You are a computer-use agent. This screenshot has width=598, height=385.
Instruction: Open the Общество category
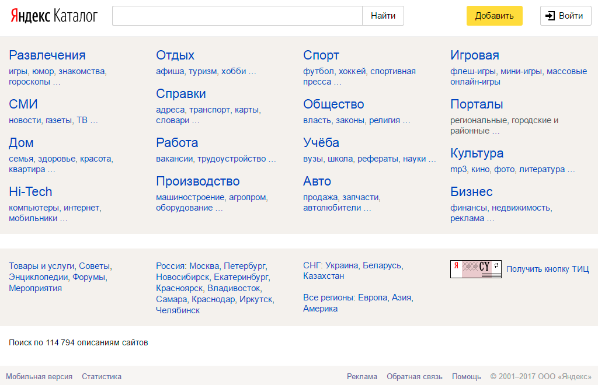coord(333,104)
